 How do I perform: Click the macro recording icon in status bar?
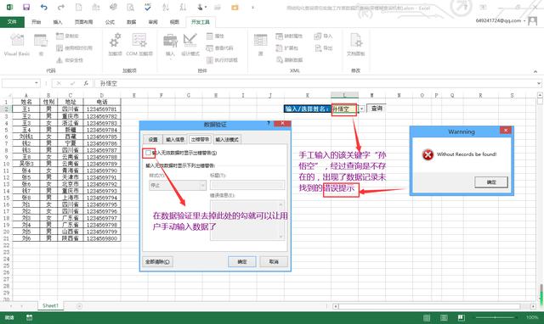(29, 317)
